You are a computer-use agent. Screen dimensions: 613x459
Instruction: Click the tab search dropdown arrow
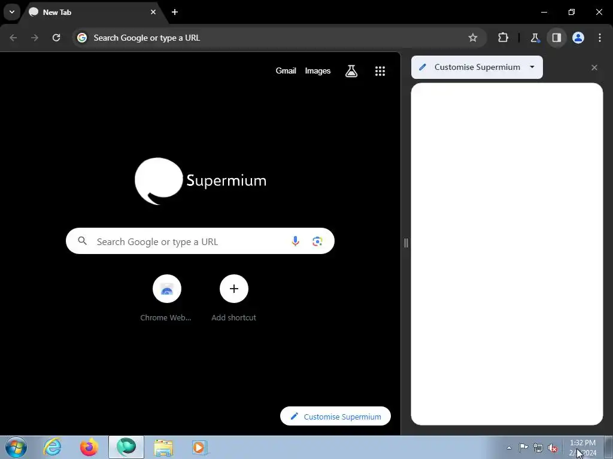coord(12,12)
